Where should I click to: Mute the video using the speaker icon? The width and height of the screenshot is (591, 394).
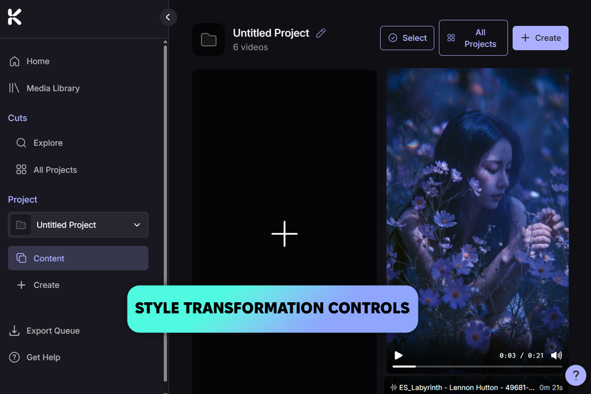(x=556, y=355)
